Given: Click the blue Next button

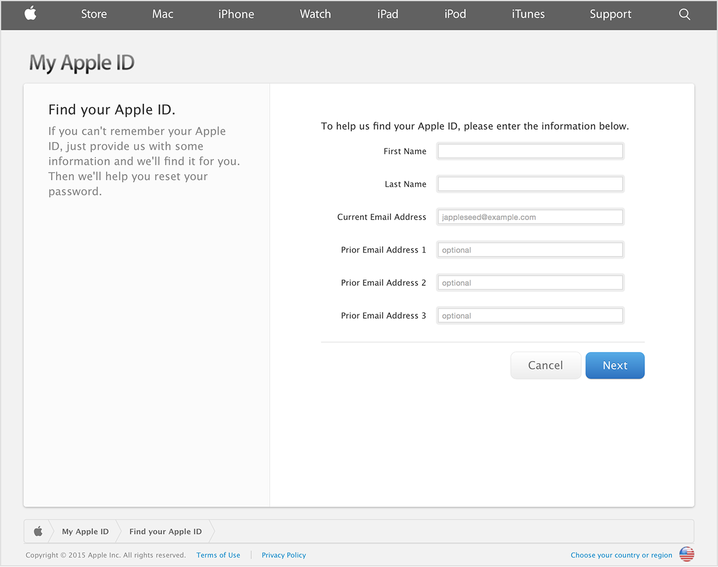Looking at the screenshot, I should (x=615, y=365).
